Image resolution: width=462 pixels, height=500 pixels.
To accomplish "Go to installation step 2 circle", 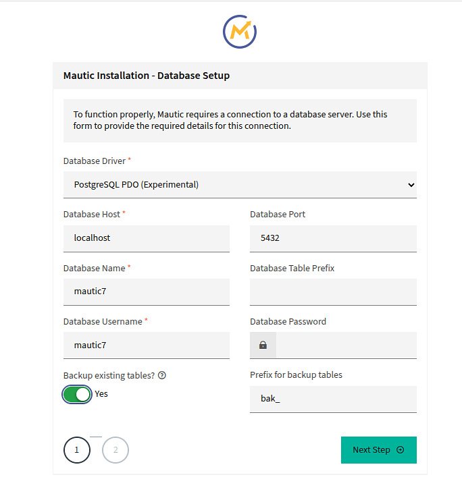I will pos(115,450).
